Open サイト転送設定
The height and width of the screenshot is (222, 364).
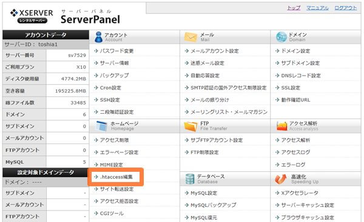116,189
